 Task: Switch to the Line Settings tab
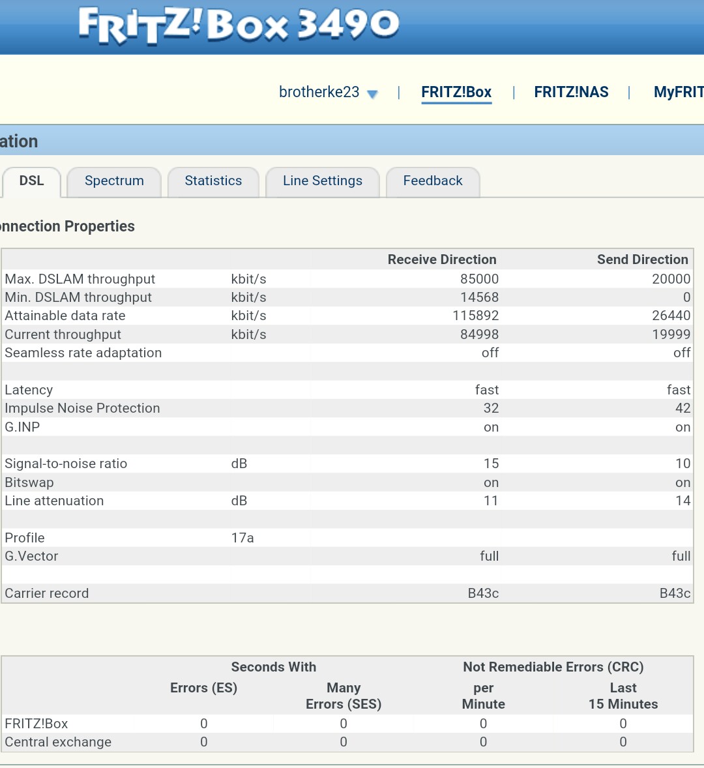322,181
